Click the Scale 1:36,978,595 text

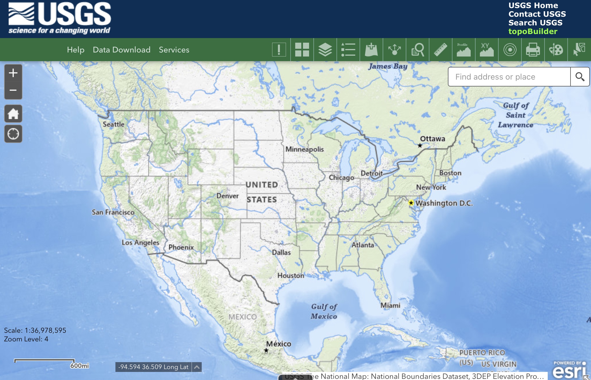pyautogui.click(x=35, y=330)
